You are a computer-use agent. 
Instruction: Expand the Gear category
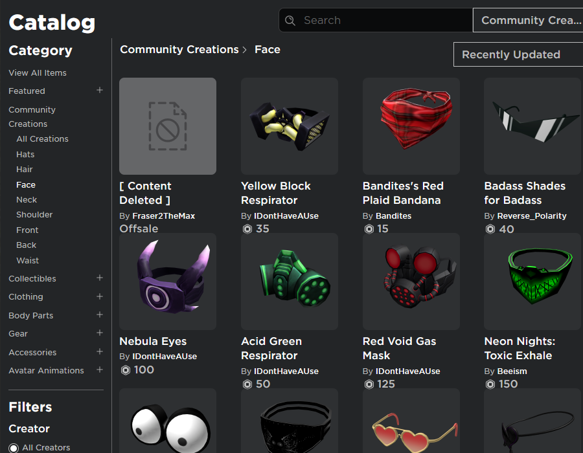pyautogui.click(x=100, y=333)
